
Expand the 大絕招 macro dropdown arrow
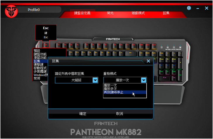pyautogui.click(x=95, y=80)
